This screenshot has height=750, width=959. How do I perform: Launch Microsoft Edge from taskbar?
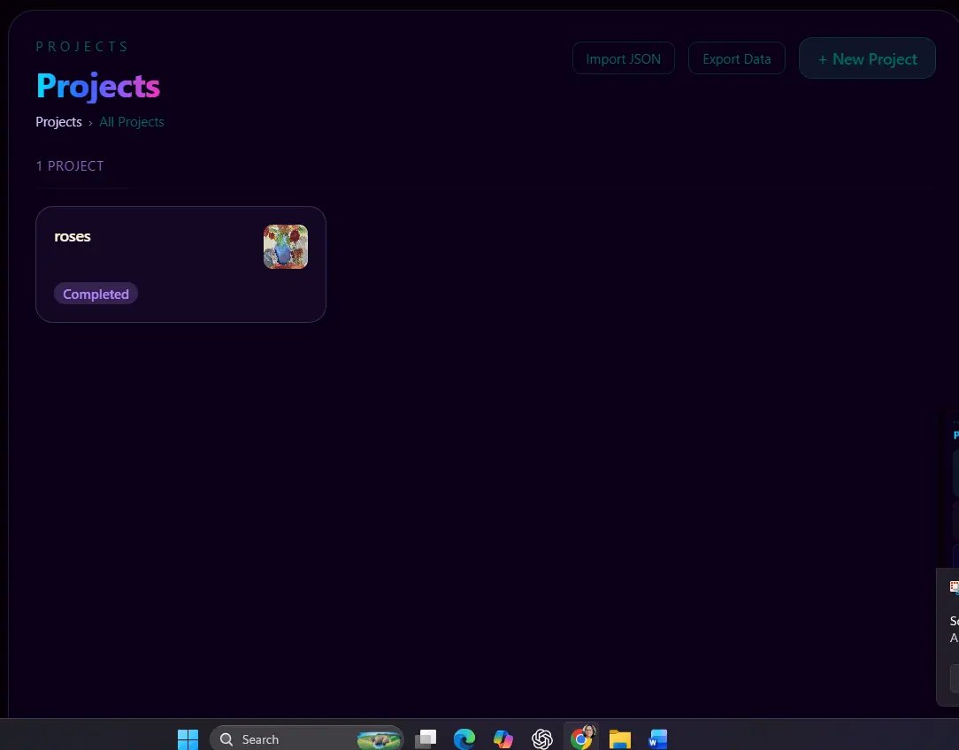464,739
